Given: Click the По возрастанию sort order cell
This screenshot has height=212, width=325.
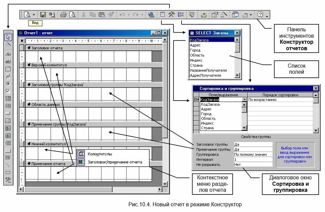Looking at the screenshot, I should coord(280,100).
